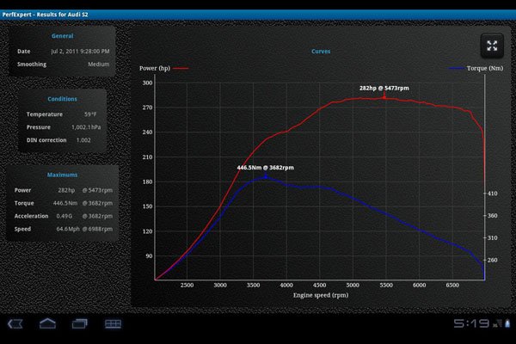Select the 282hp peak power marker
This screenshot has width=516, height=344.
384,97
